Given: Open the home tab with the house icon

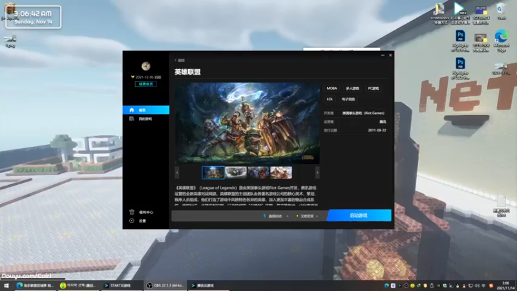Looking at the screenshot, I should coord(146,110).
